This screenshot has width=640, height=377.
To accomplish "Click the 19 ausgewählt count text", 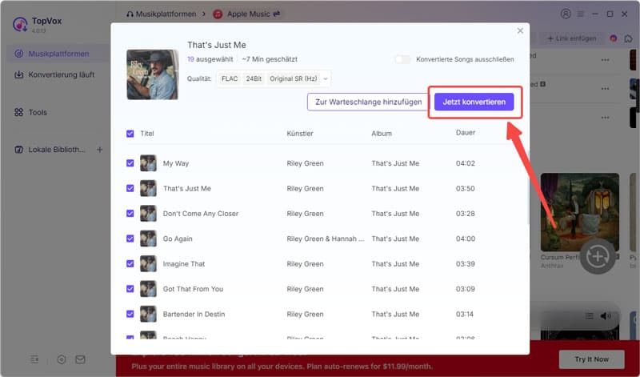I will pyautogui.click(x=210, y=59).
